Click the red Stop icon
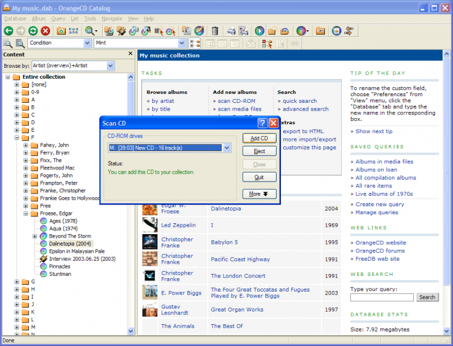The image size is (453, 346). point(45,31)
